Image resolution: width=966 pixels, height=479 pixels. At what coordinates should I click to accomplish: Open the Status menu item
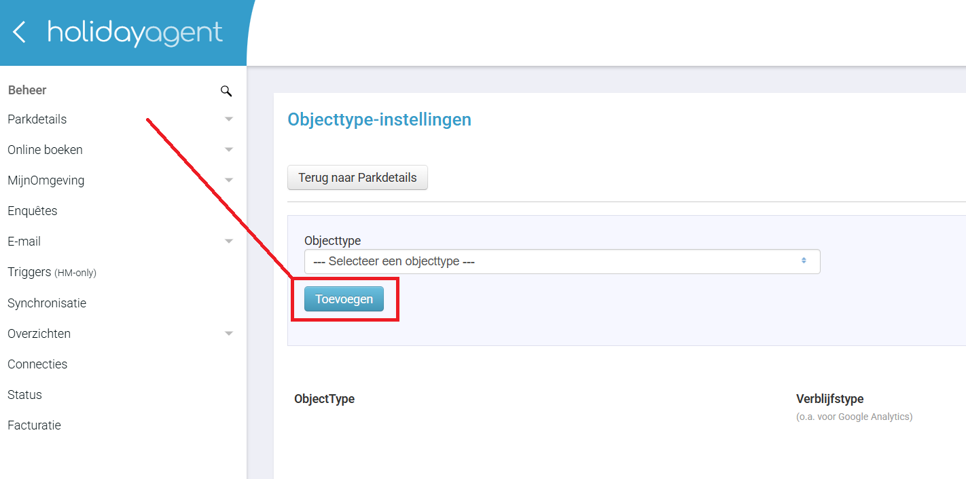(24, 395)
